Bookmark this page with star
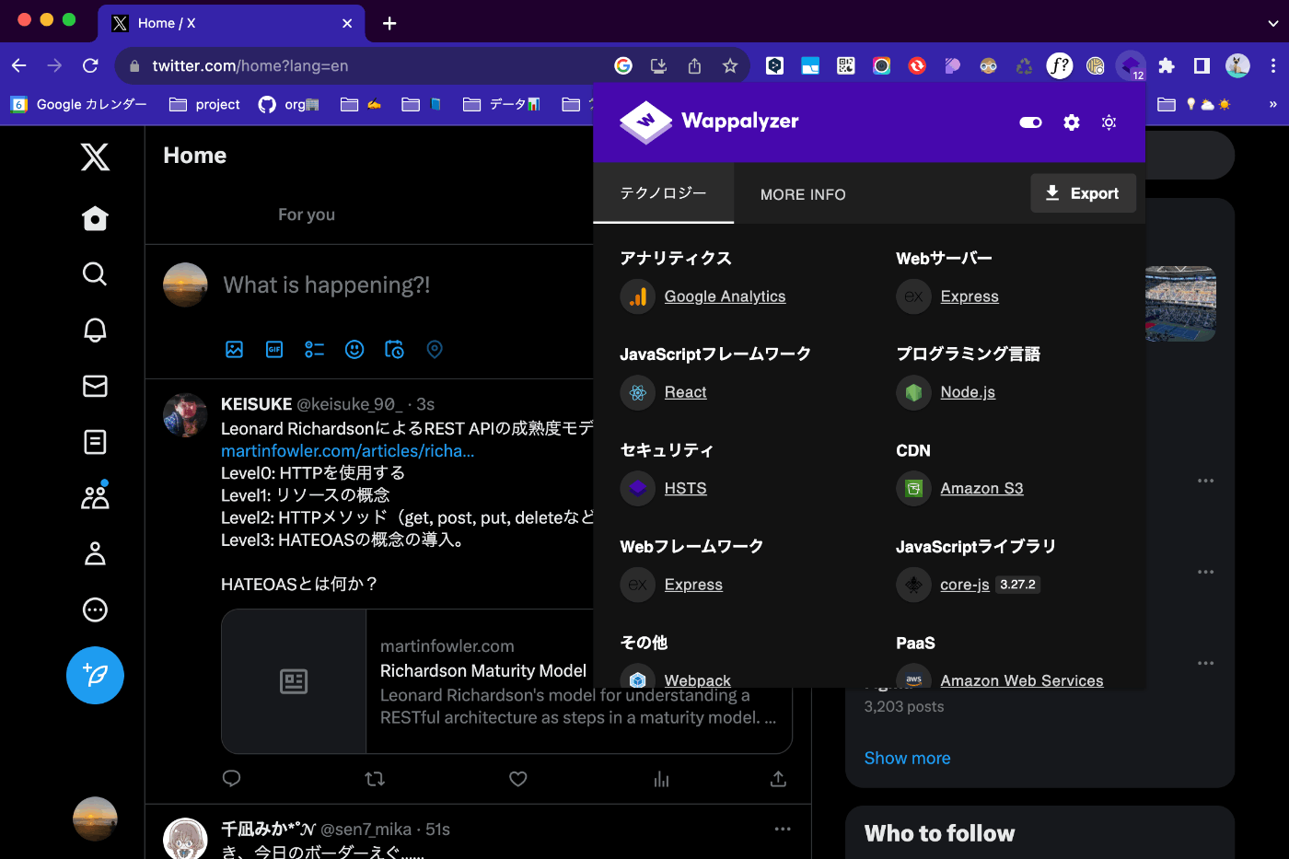The width and height of the screenshot is (1289, 859). click(x=730, y=66)
